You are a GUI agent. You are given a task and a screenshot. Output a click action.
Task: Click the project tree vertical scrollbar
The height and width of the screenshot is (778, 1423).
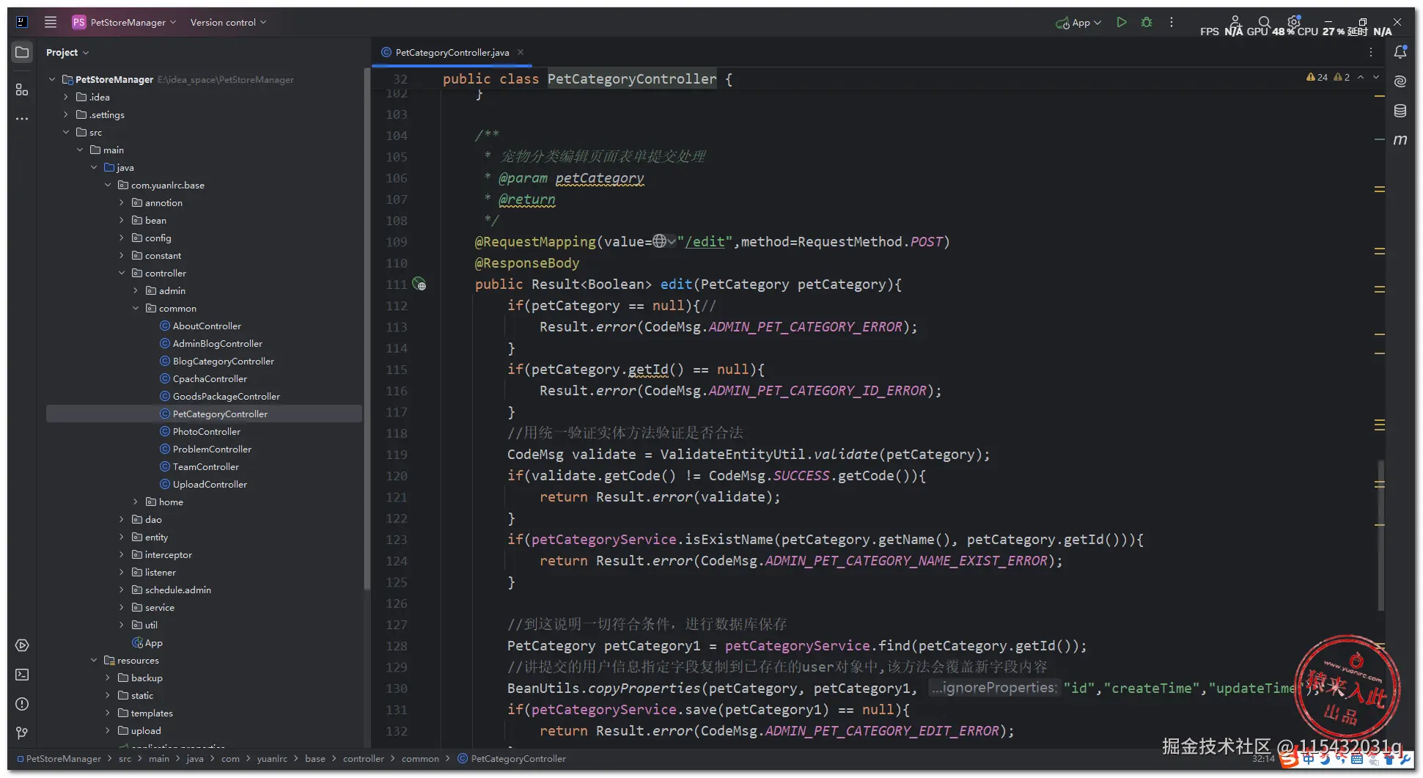click(x=367, y=330)
